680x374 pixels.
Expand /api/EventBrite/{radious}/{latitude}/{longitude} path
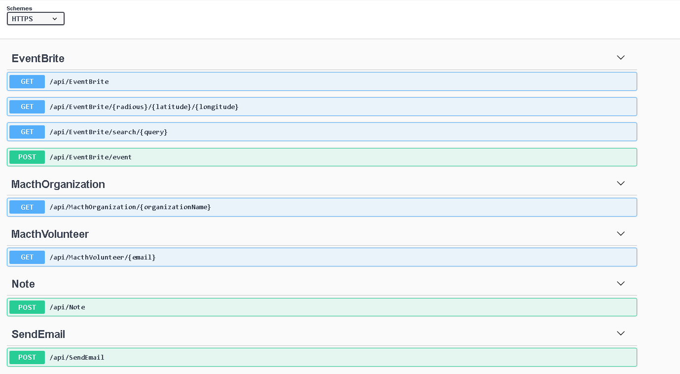click(x=144, y=107)
